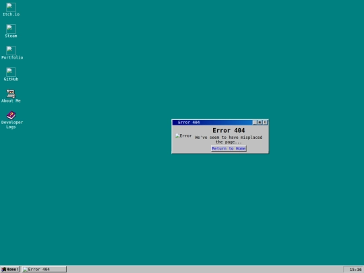Maximize the Error 404 window
364x273 pixels.
coord(260,122)
